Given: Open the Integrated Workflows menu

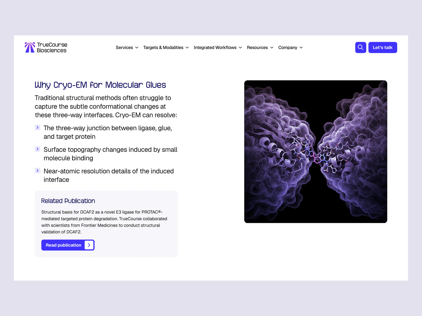Looking at the screenshot, I should pyautogui.click(x=218, y=47).
